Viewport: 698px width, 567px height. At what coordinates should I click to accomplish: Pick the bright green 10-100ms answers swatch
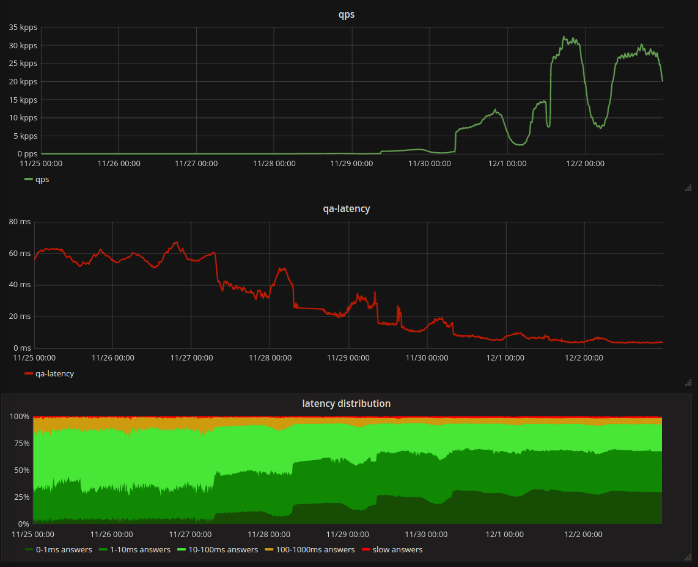point(181,549)
